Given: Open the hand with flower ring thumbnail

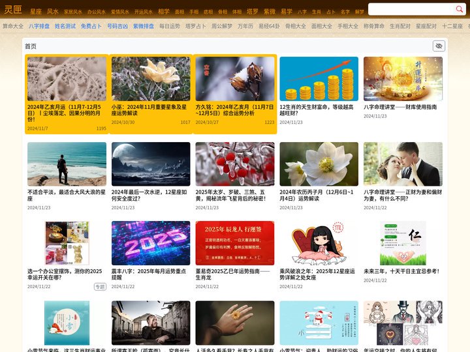Looking at the screenshot, I should [235, 323].
